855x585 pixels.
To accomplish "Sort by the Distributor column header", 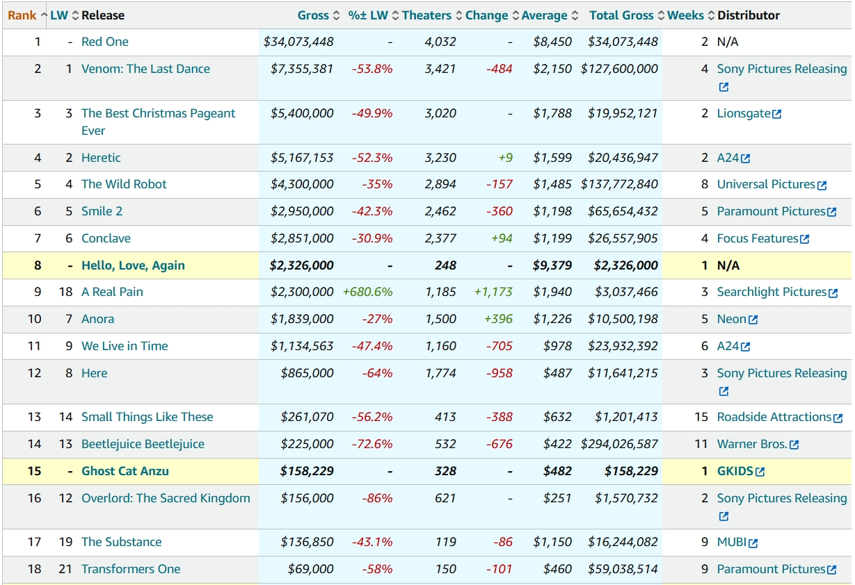I will [x=749, y=15].
